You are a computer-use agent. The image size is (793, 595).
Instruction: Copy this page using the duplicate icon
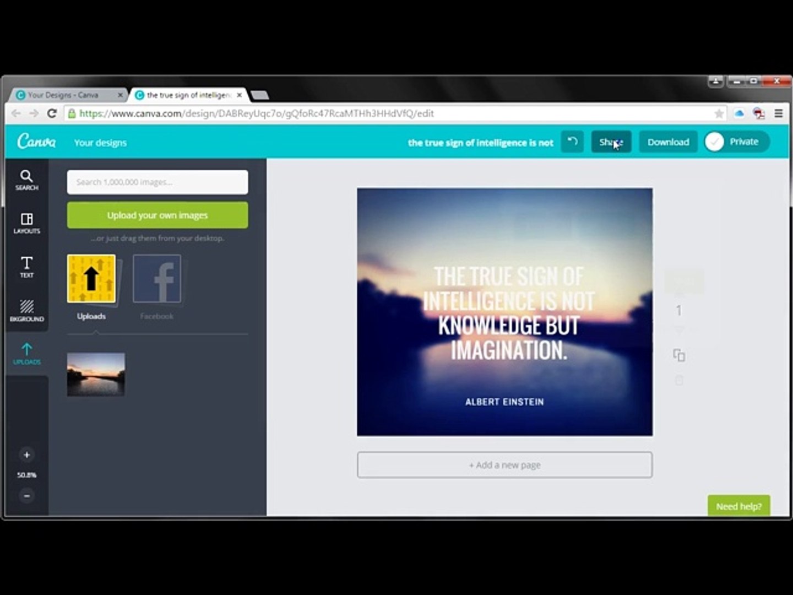(679, 355)
